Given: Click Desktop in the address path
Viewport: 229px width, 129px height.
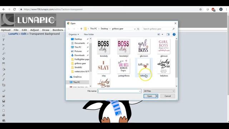Looking at the screenshot, I should 104,29.
